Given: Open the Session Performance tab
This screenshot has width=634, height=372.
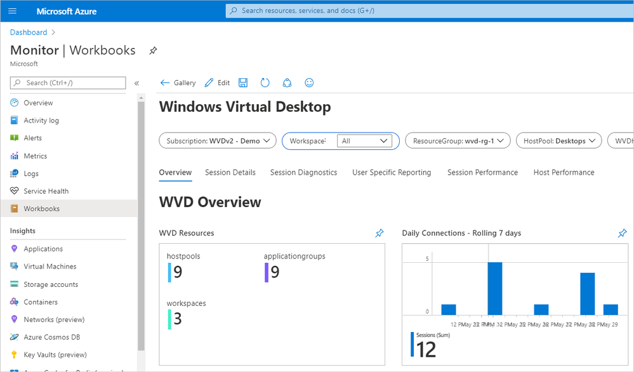Looking at the screenshot, I should (x=482, y=173).
